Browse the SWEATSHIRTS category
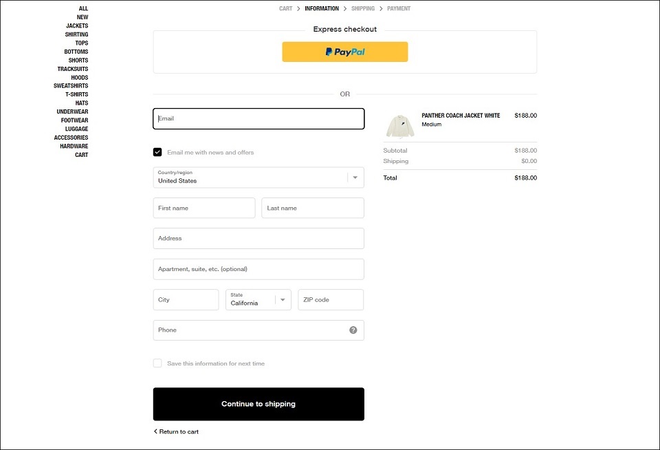The height and width of the screenshot is (450, 660). (71, 85)
